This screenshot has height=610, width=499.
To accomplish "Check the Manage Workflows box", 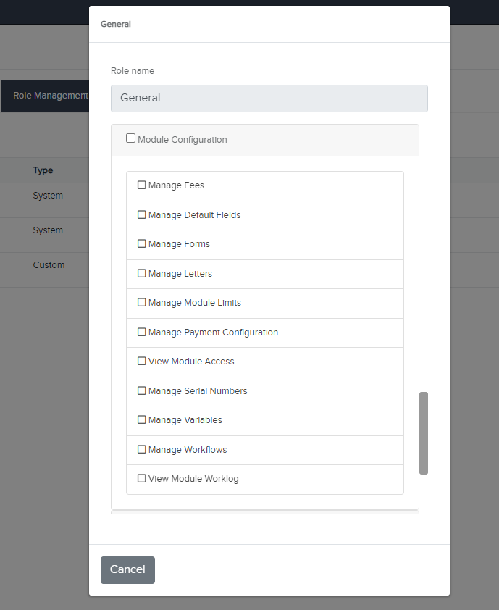I will pyautogui.click(x=142, y=450).
